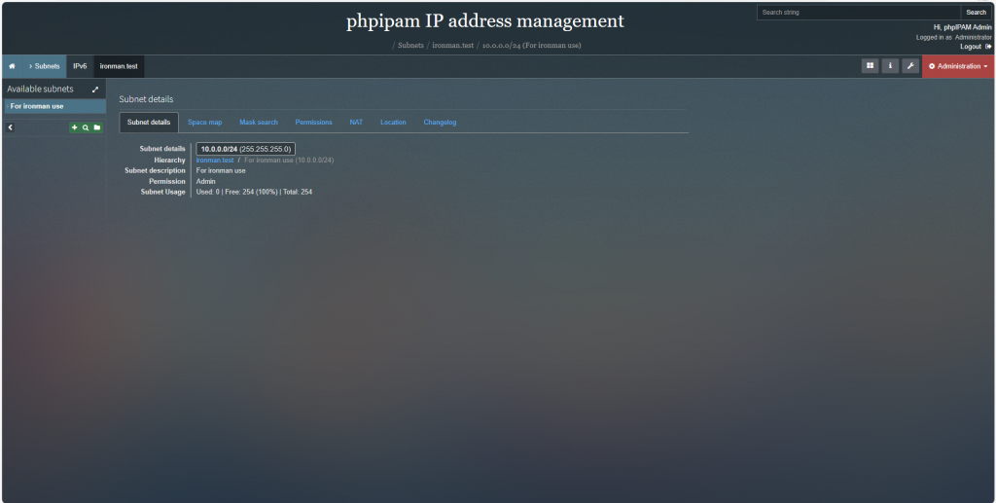Open the info icon button
The height and width of the screenshot is (503, 996).
point(891,65)
